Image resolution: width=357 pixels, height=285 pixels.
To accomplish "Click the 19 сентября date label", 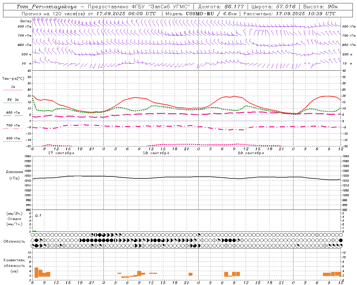I will [x=251, y=153].
